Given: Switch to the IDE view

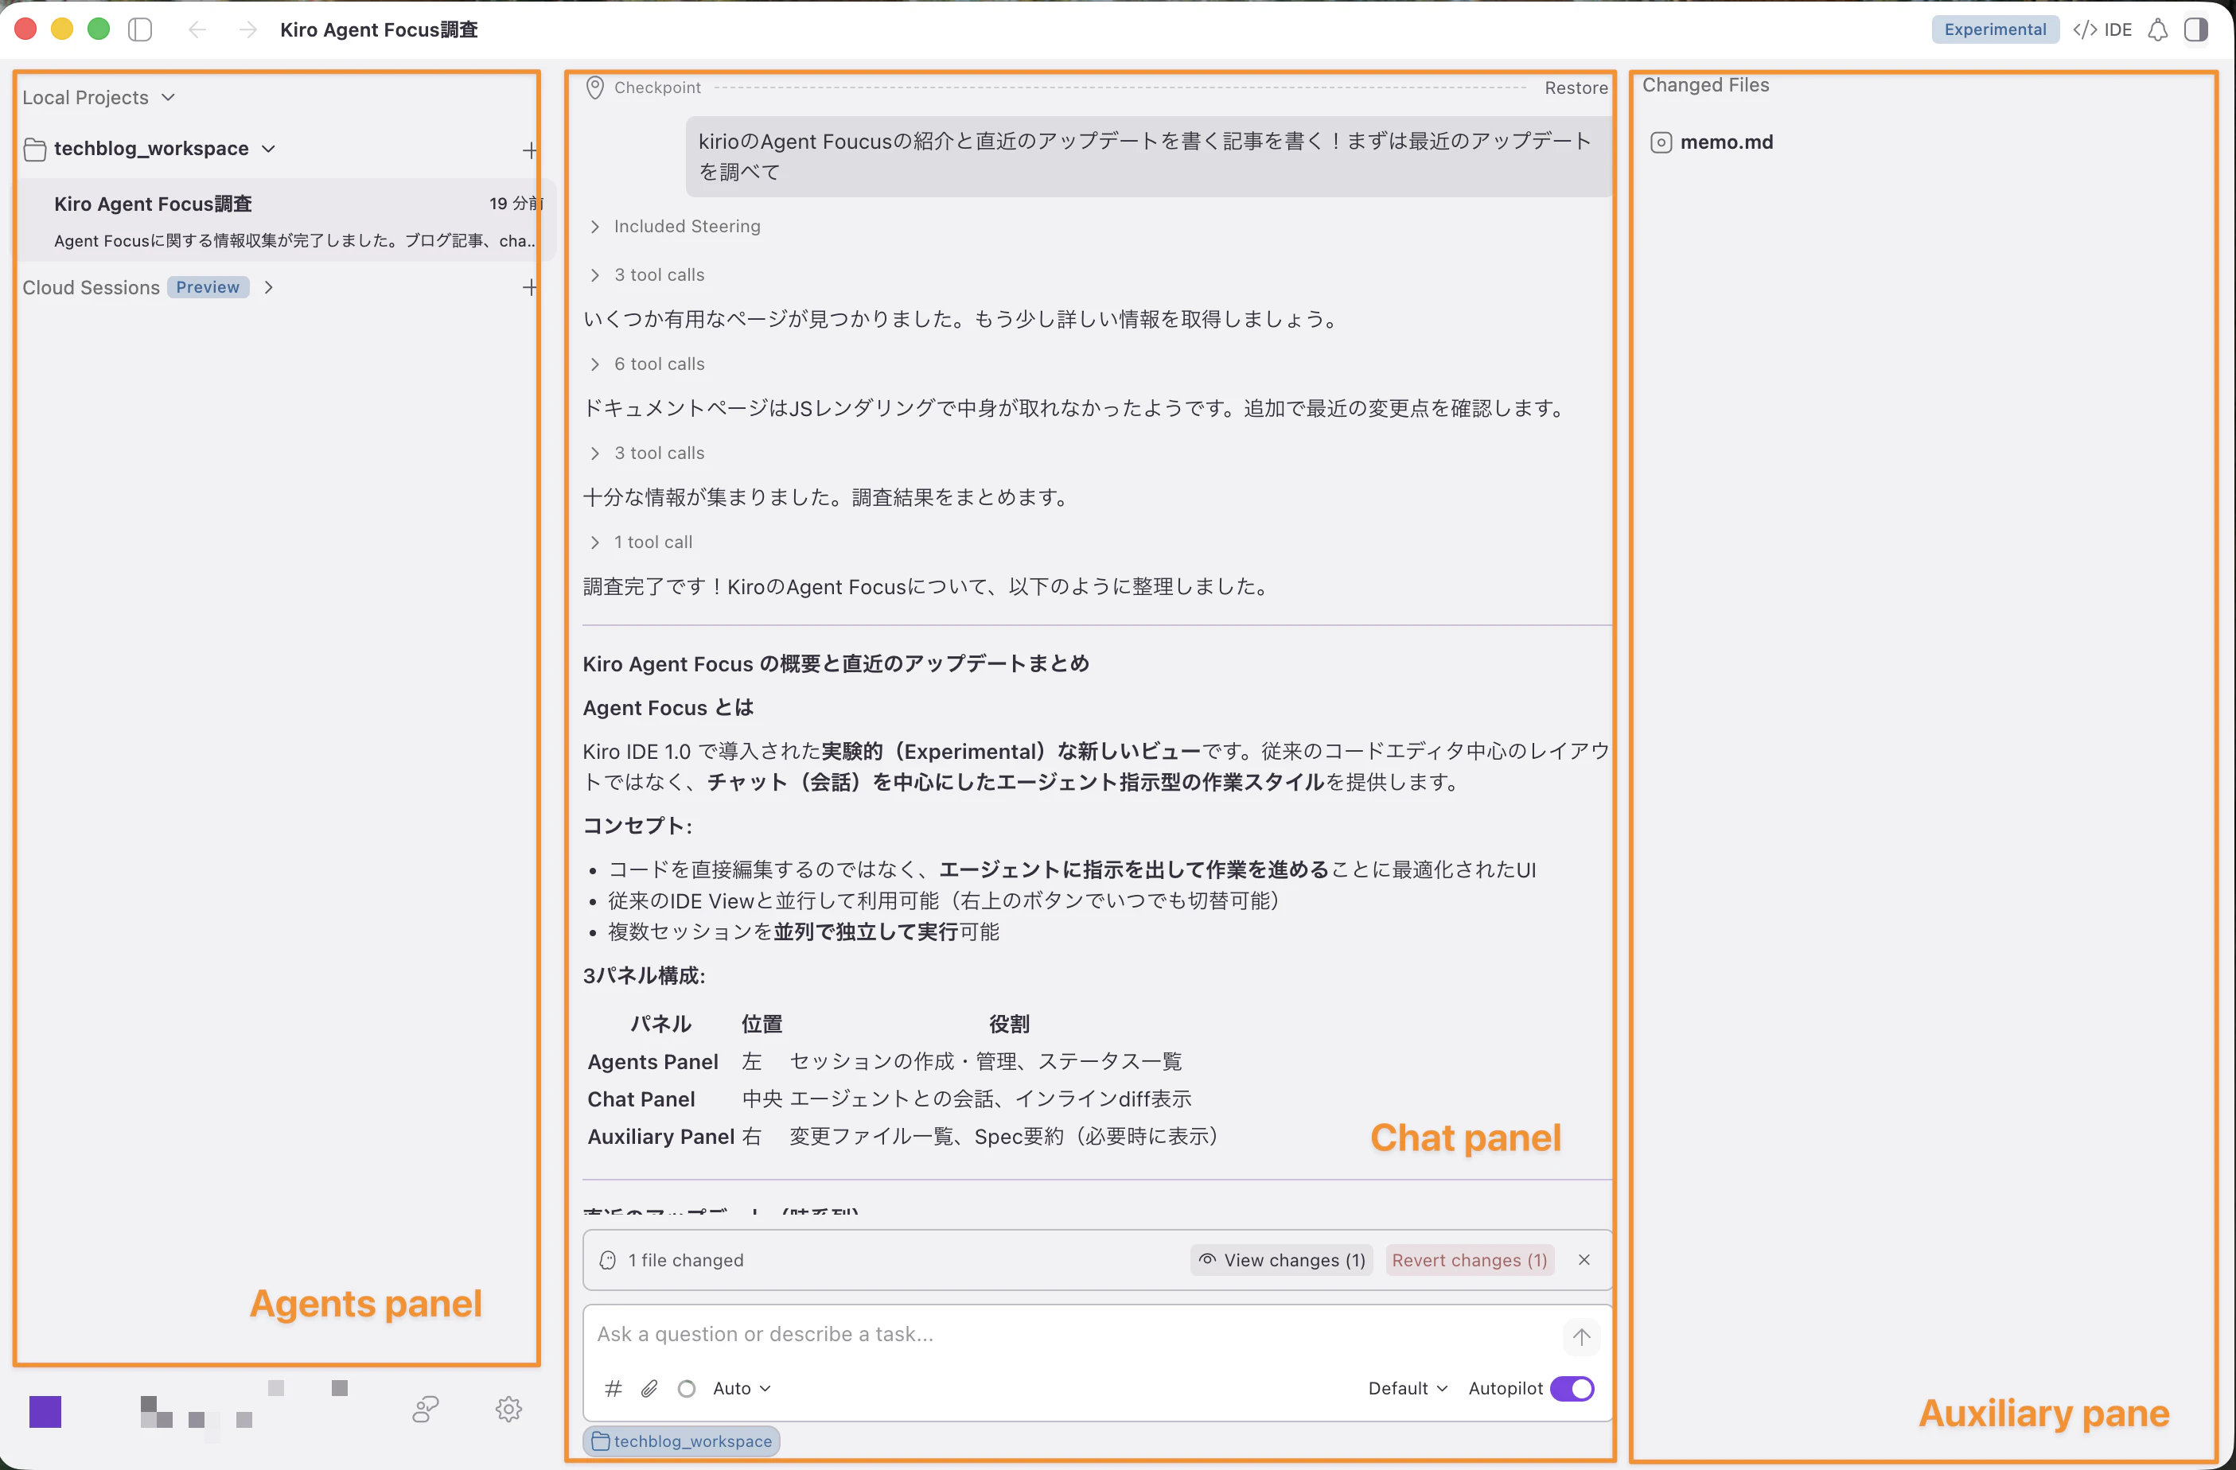Looking at the screenshot, I should coord(2102,29).
